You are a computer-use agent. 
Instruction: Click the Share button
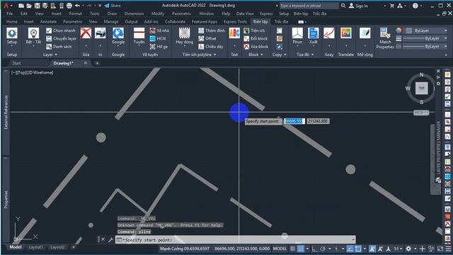(x=113, y=6)
